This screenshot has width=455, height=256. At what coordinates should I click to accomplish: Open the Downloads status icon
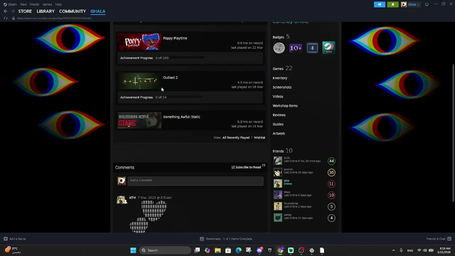click(202, 239)
